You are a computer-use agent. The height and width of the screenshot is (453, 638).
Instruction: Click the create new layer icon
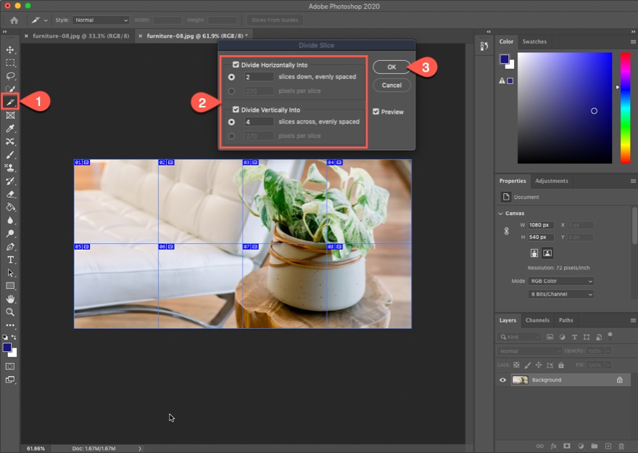(x=608, y=446)
